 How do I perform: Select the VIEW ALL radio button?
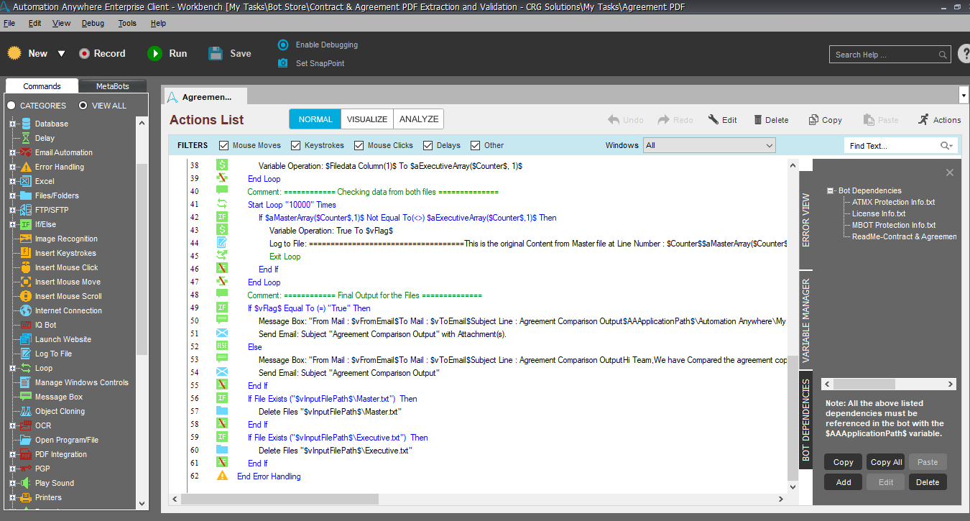point(83,106)
